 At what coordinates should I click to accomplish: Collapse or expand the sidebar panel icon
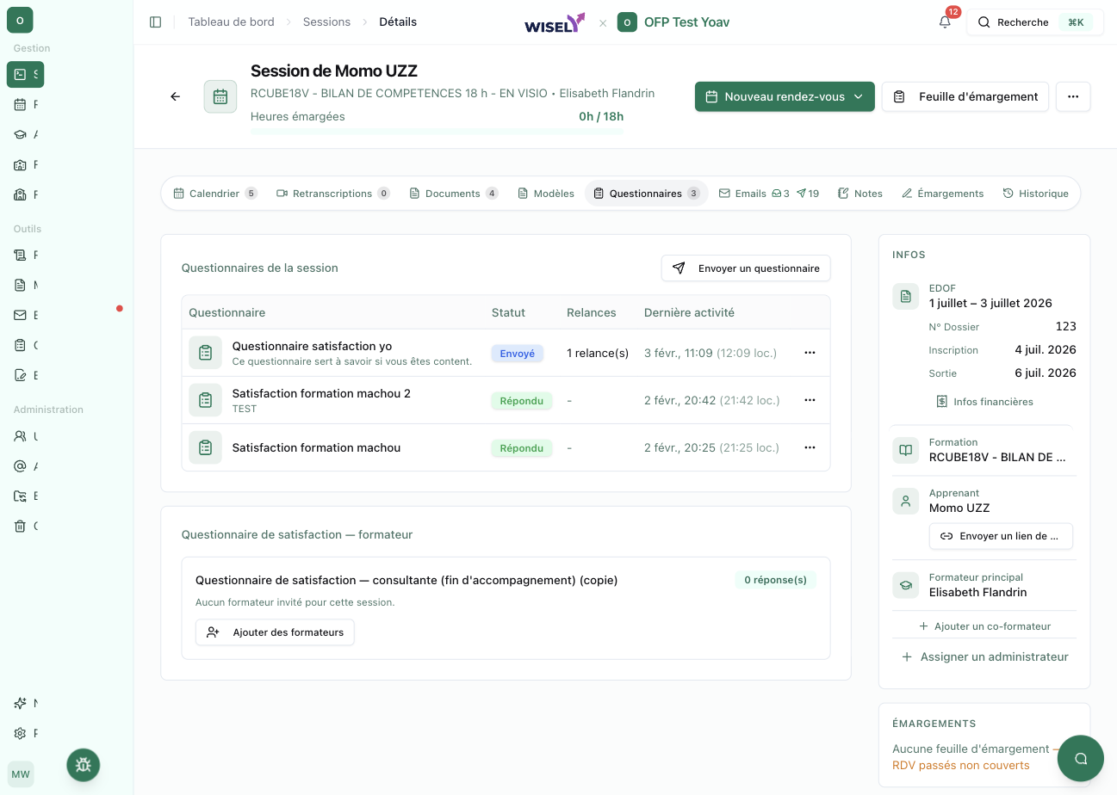tap(155, 22)
